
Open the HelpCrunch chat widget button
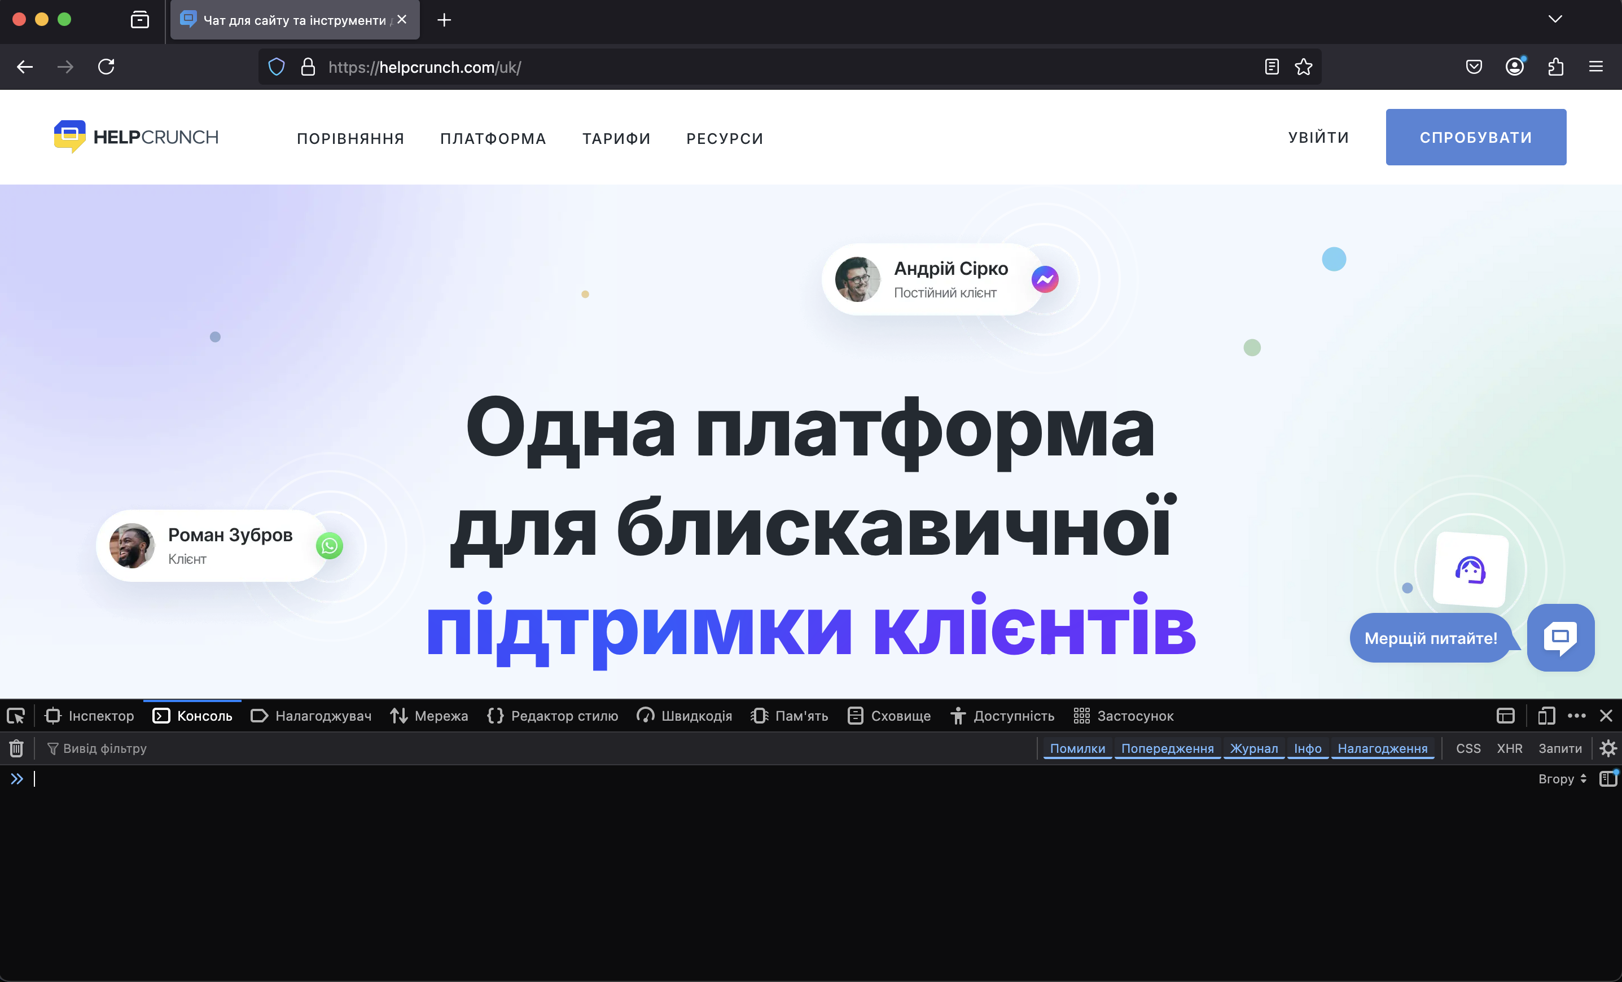click(1561, 637)
